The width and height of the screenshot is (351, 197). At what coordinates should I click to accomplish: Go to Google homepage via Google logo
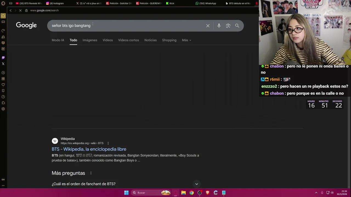26,25
